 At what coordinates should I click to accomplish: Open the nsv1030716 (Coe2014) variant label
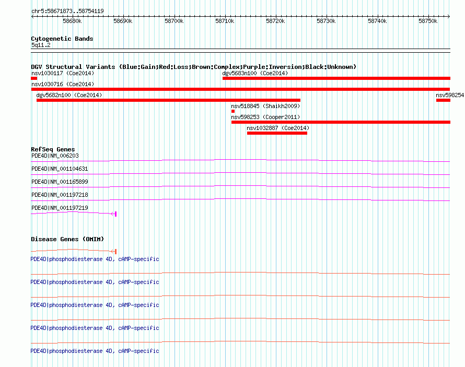[63, 84]
